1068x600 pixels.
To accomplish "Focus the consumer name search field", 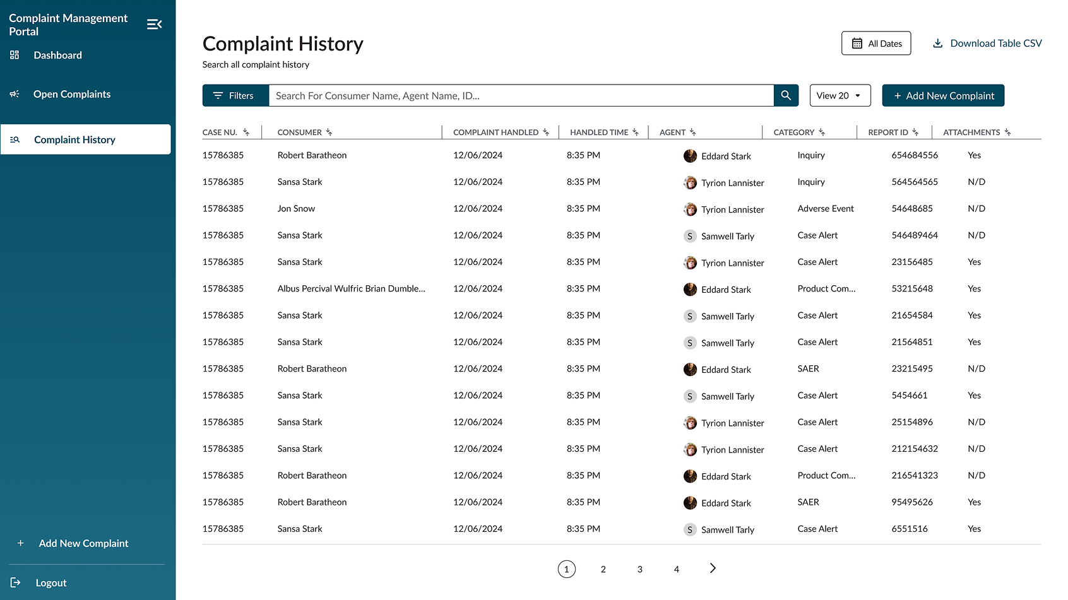I will tap(521, 96).
